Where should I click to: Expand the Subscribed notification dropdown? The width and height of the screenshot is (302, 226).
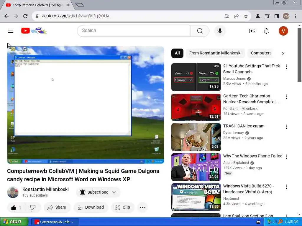click(x=114, y=192)
